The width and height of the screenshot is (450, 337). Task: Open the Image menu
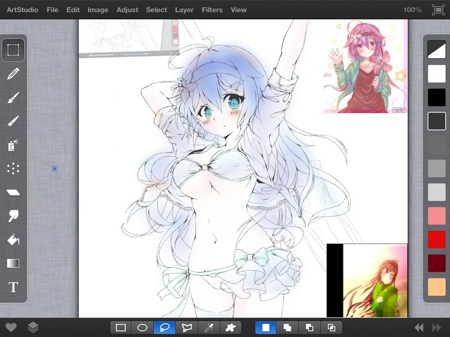pos(98,10)
